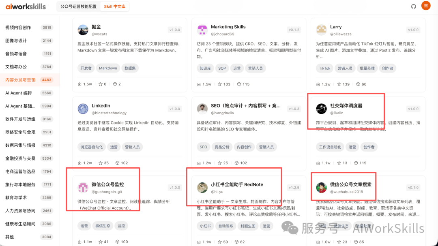Screen dimensions: 438x246
Task: Select 人力资源与协同 category
Action: tap(30, 211)
